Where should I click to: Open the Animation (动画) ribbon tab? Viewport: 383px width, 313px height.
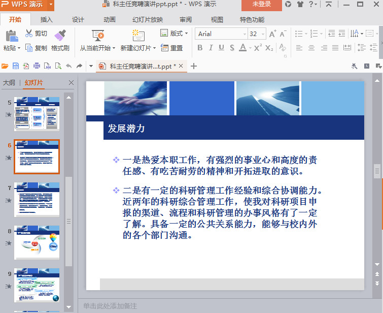click(x=110, y=20)
